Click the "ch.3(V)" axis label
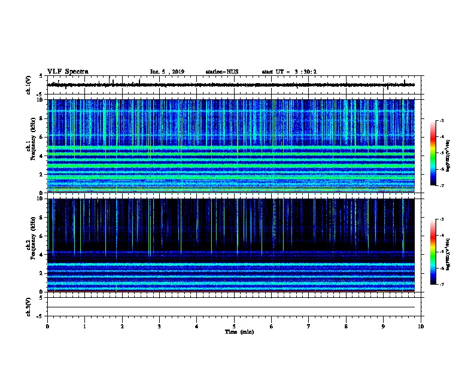This screenshot has height=366, width=474. point(28,307)
